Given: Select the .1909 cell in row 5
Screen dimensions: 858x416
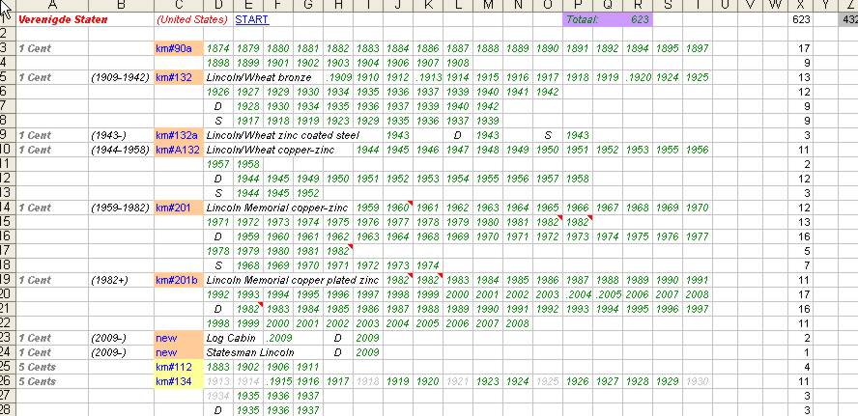Looking at the screenshot, I should click(338, 77).
